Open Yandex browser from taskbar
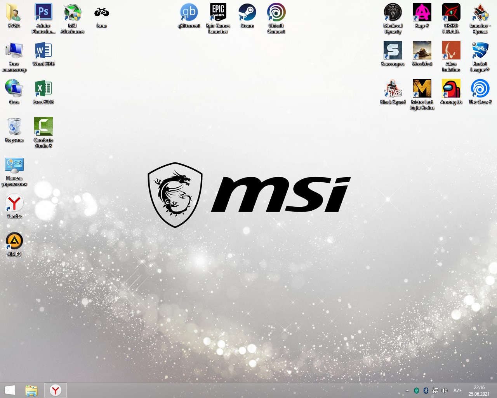The height and width of the screenshot is (398, 497). point(56,390)
